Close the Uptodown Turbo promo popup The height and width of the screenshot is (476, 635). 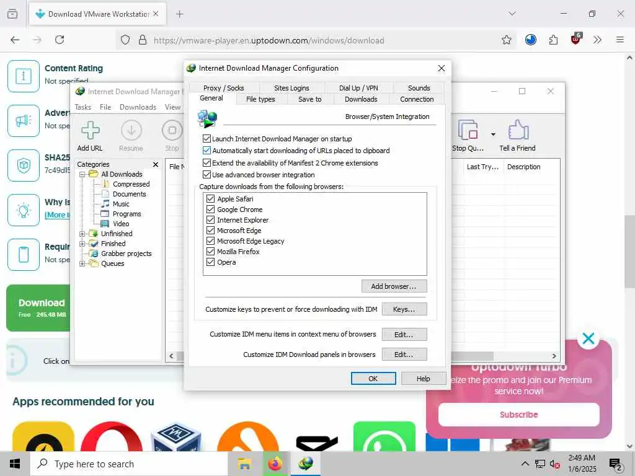(x=588, y=338)
